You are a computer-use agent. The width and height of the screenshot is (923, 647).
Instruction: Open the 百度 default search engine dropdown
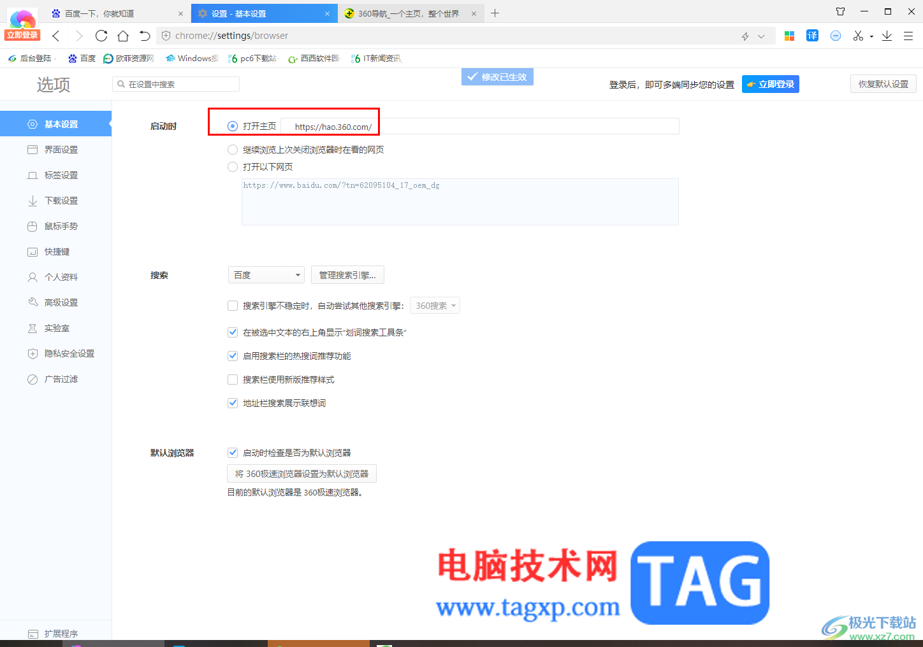click(266, 275)
